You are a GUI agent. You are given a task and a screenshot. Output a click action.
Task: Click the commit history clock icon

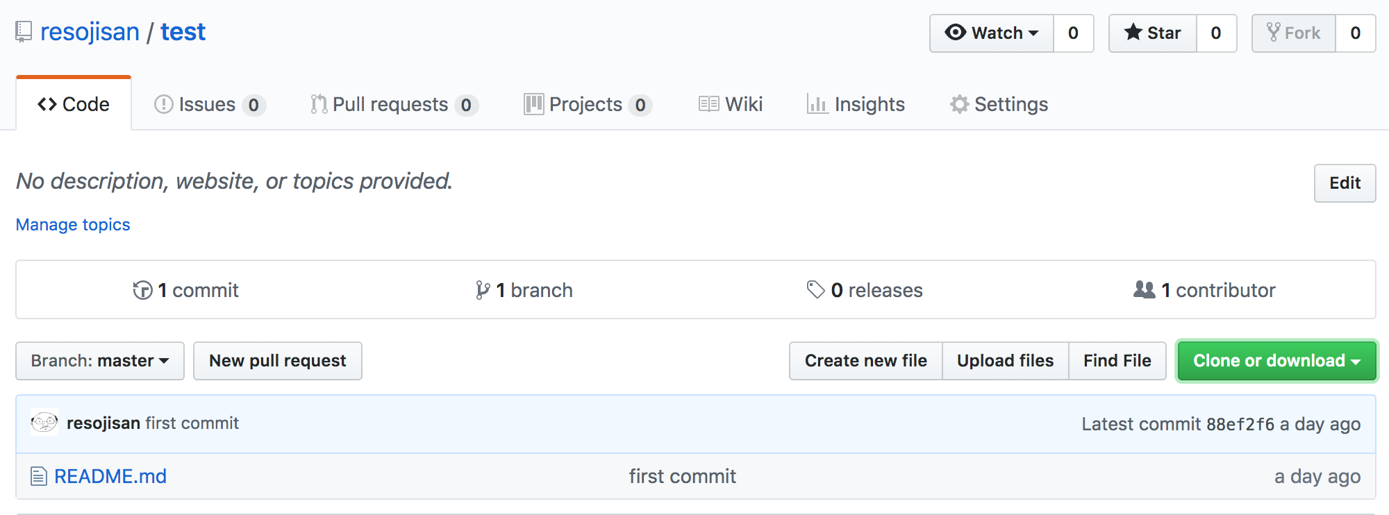tap(142, 290)
